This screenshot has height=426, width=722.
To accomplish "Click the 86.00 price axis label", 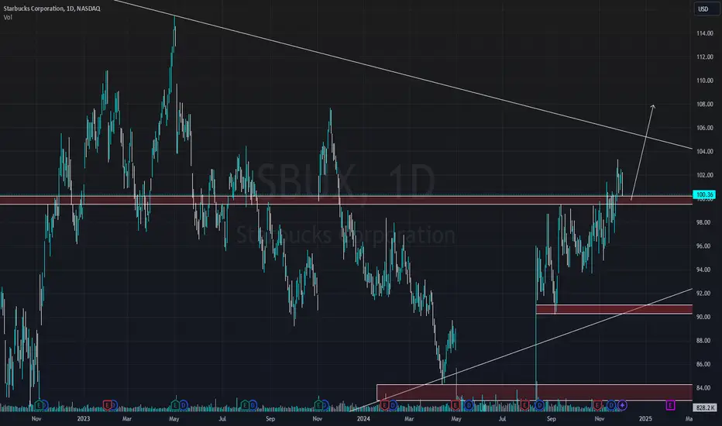I will click(x=704, y=364).
